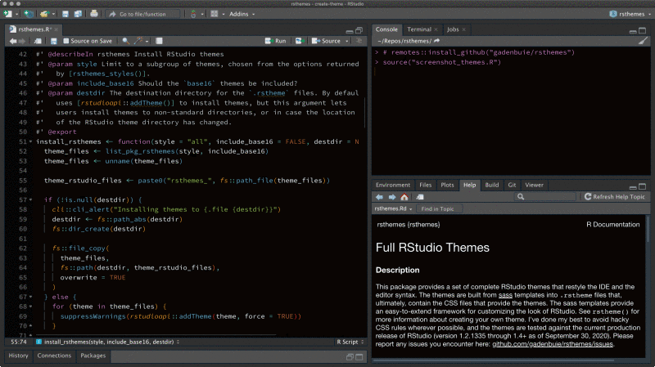This screenshot has width=655, height=367.
Task: Collapse code fold at line 57
Action: click(30, 199)
